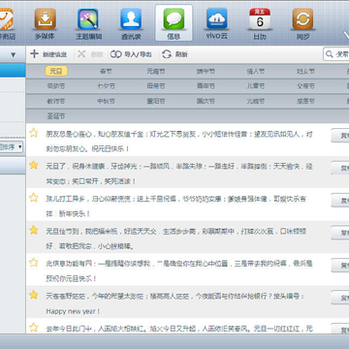The height and width of the screenshot is (349, 349).
Task: Select the 重阳节 holiday category
Action: point(156,101)
